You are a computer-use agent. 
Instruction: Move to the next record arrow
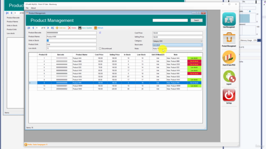click(48, 28)
